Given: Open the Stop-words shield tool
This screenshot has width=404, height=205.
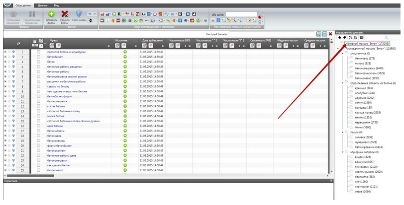Looking at the screenshot, I should [79, 14].
